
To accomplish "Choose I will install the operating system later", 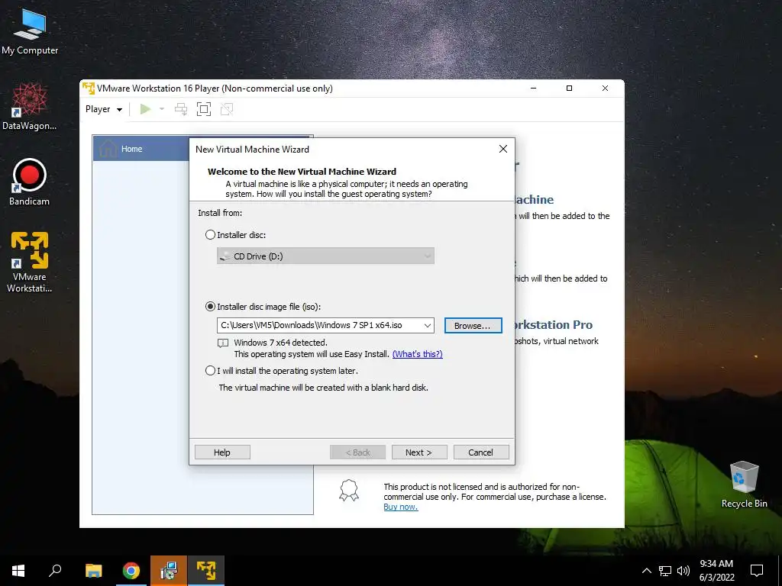I will (211, 371).
